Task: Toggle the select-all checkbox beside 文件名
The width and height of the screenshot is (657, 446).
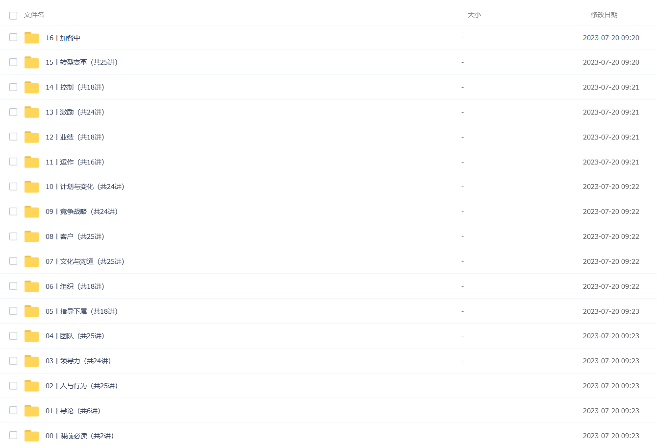Action: [13, 15]
